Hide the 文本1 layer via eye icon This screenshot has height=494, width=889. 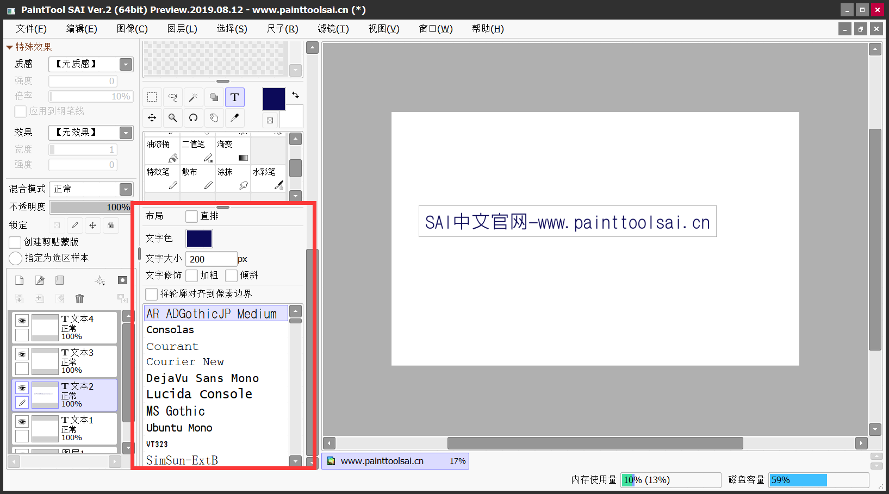click(x=22, y=422)
